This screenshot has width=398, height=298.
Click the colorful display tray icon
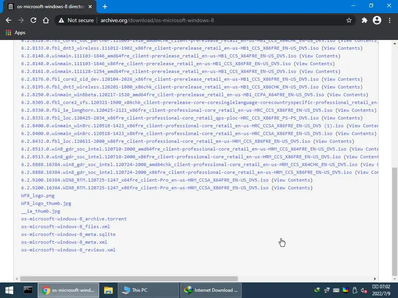coord(346,290)
